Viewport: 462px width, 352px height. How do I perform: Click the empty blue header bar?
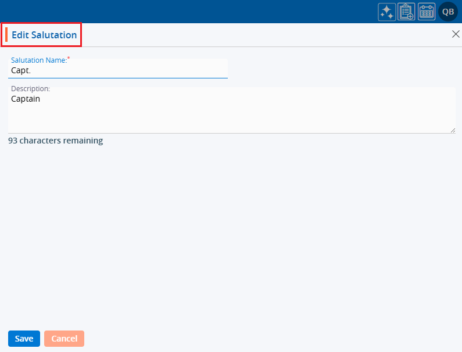(x=186, y=12)
